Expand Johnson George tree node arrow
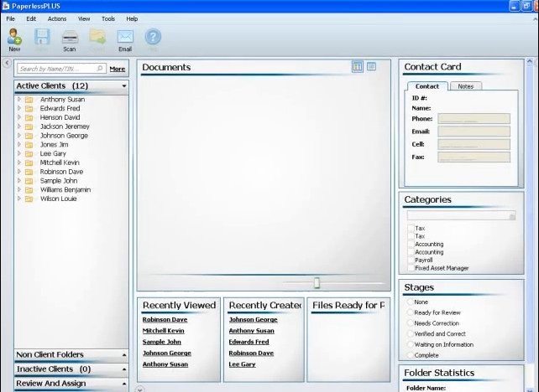Image resolution: width=539 pixels, height=392 pixels. pos(19,135)
